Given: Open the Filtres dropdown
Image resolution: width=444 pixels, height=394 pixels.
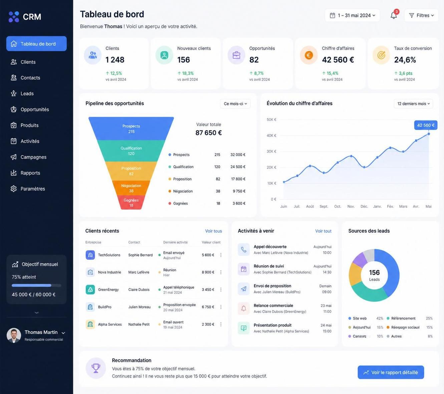Looking at the screenshot, I should tap(421, 15).
